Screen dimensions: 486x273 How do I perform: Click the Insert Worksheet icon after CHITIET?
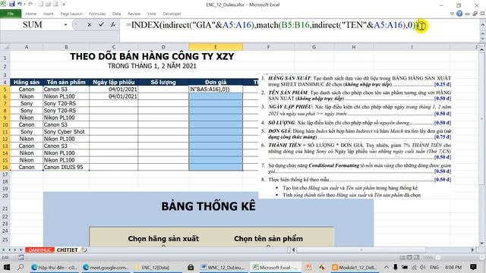84,249
